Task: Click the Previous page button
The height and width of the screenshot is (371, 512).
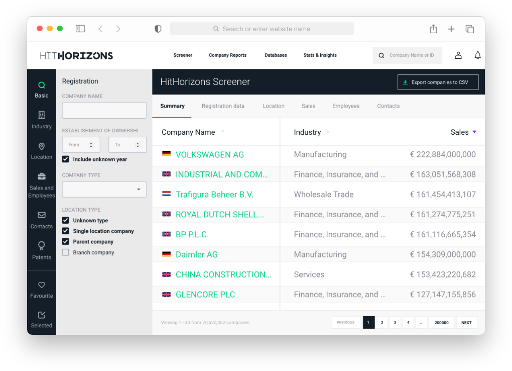Action: point(346,323)
